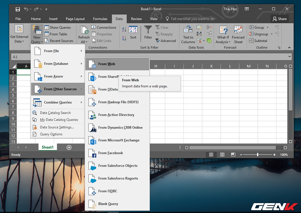Image resolution: width=301 pixels, height=213 pixels.
Task: Open My Data Catalog Queries
Action: (58, 120)
